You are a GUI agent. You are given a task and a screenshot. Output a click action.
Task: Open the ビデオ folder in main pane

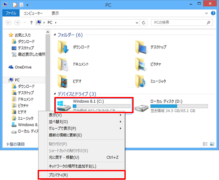(70, 81)
